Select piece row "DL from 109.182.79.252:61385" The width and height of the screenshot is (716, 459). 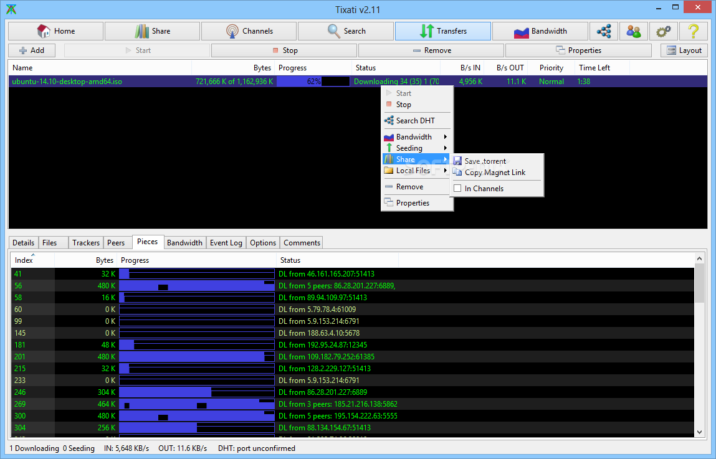[352, 357]
